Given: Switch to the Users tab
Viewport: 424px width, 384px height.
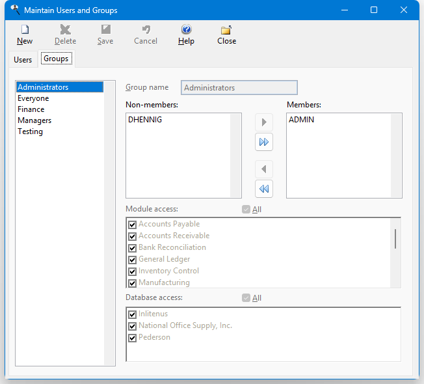Looking at the screenshot, I should pos(23,60).
